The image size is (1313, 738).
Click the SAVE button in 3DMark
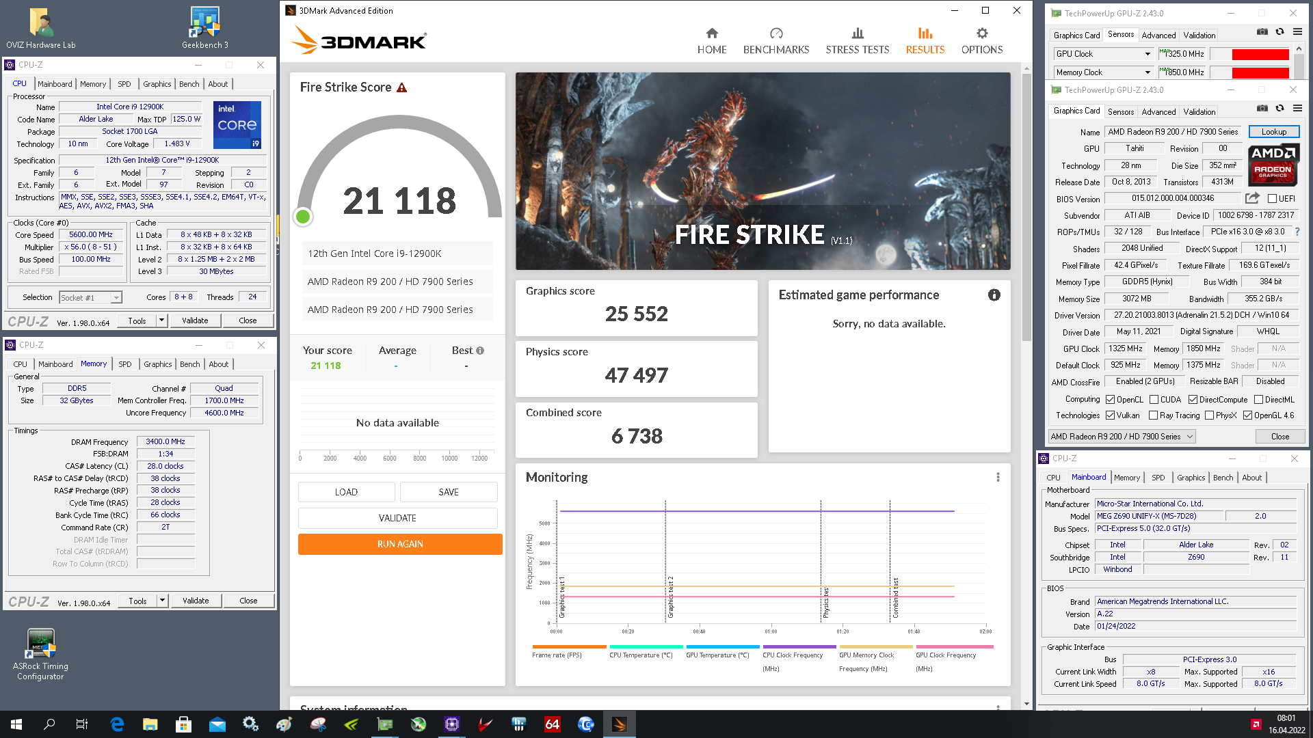coord(449,492)
